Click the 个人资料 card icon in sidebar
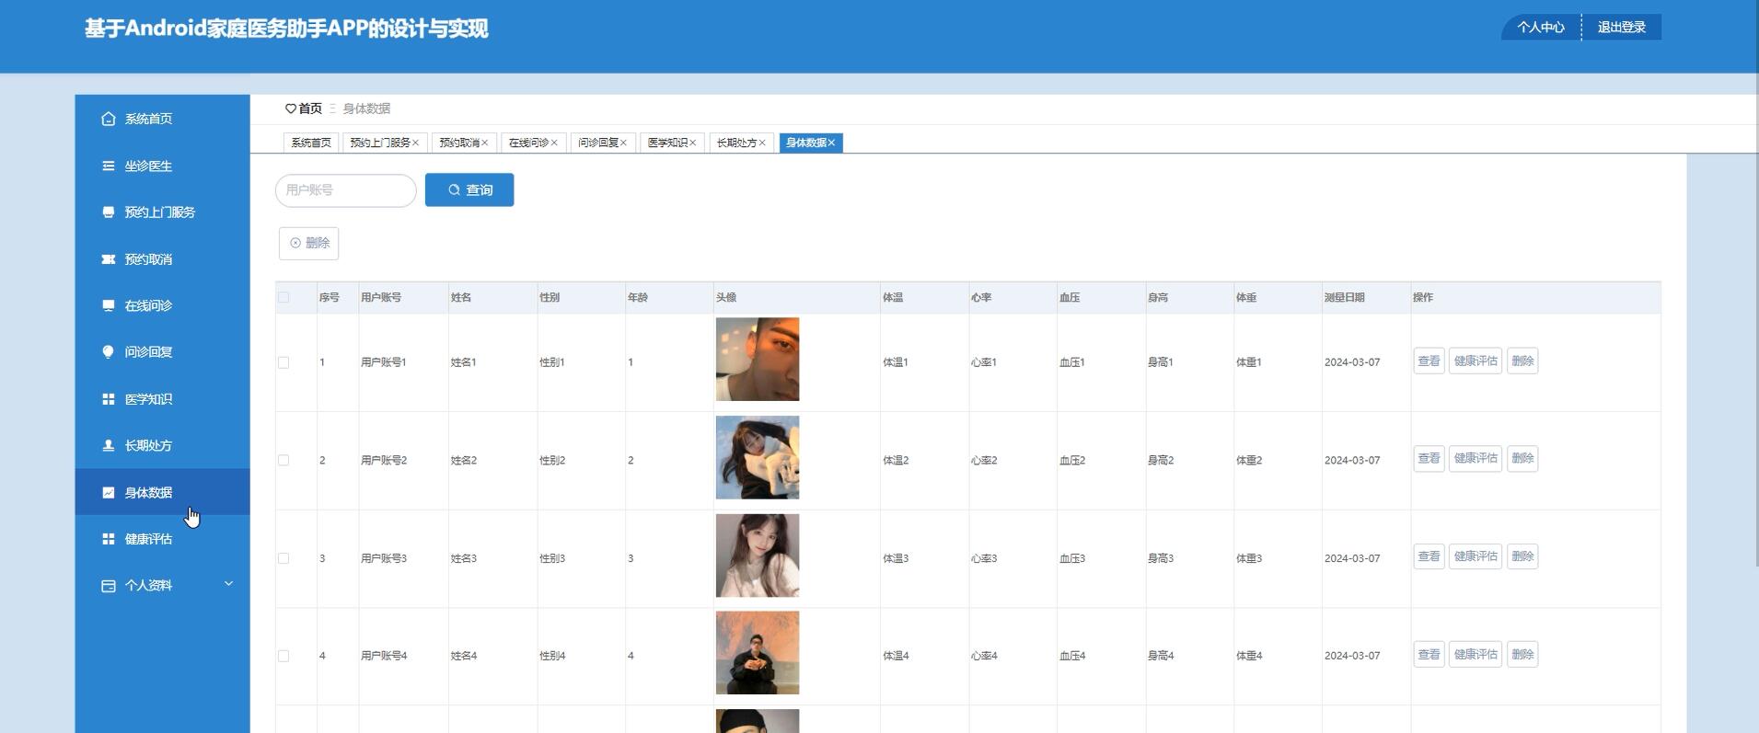This screenshot has height=733, width=1759. (109, 586)
